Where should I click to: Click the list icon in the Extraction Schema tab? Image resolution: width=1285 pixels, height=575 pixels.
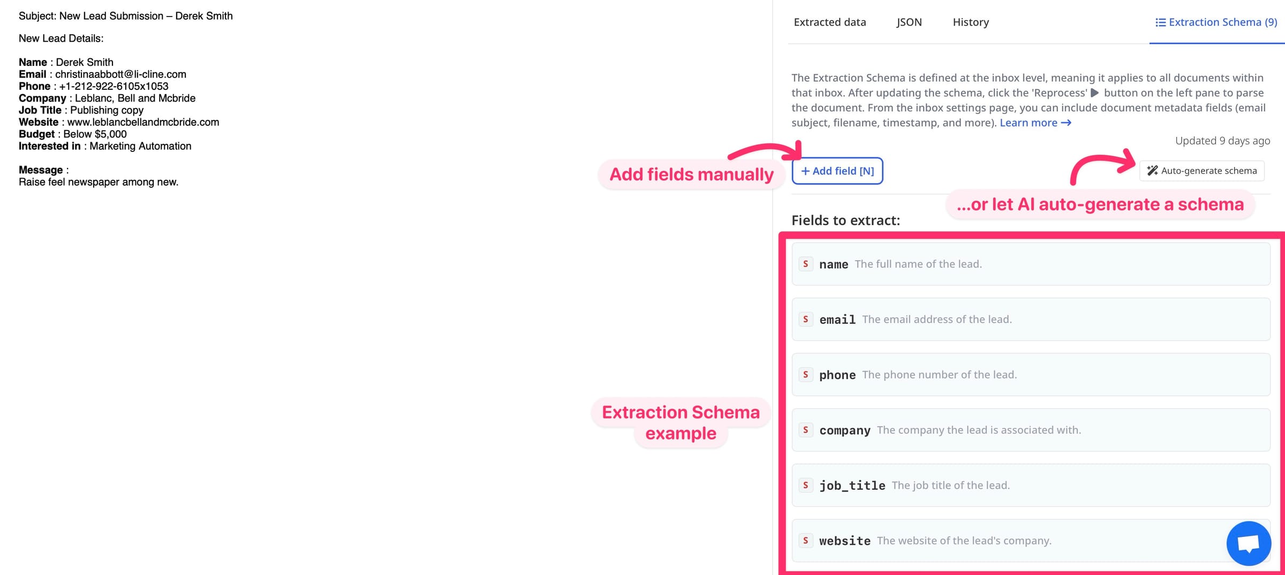(x=1160, y=22)
